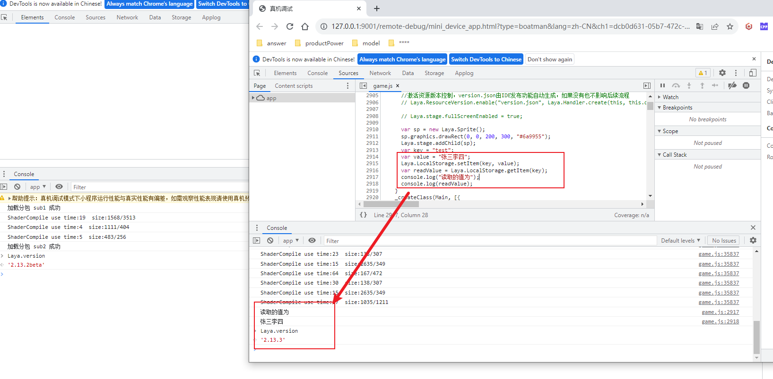
Task: Switch to the Network tab in the front DevTools
Action: [x=380, y=73]
